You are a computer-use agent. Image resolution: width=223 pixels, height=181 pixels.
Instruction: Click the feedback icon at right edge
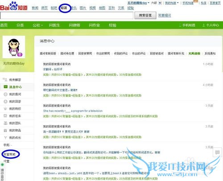218,153
